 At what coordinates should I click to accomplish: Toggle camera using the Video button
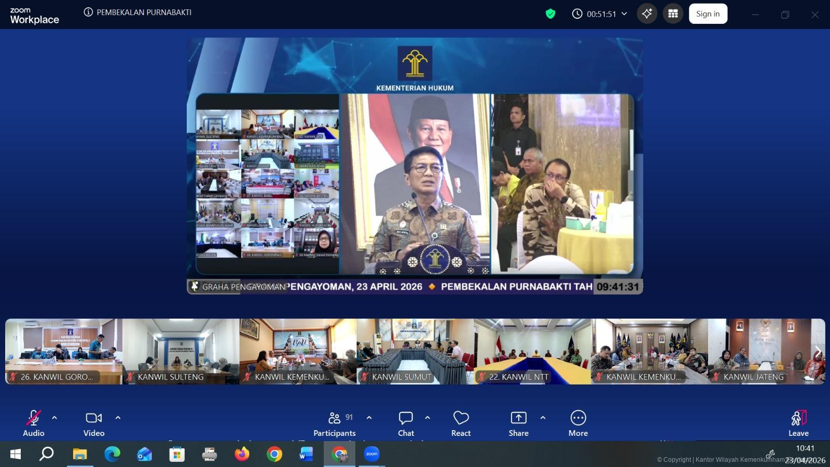pos(94,423)
